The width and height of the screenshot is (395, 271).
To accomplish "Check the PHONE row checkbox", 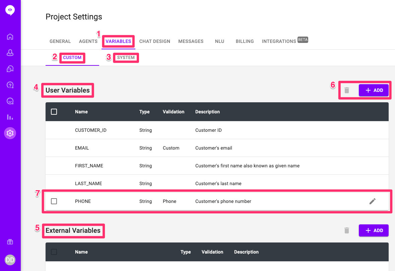I will (54, 201).
